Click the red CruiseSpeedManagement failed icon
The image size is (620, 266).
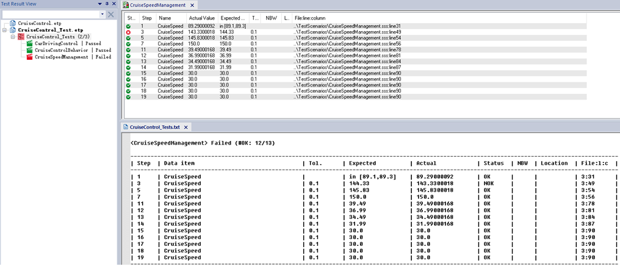coord(30,57)
